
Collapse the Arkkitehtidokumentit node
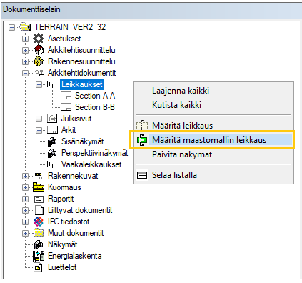point(25,73)
